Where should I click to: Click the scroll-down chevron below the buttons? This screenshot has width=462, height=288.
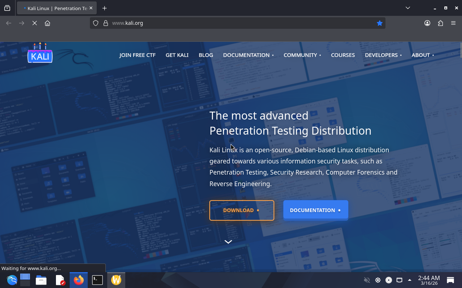228,242
